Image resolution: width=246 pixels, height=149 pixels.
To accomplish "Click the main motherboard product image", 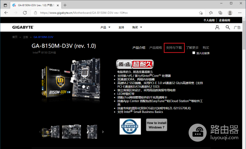I will [x=71, y=79].
